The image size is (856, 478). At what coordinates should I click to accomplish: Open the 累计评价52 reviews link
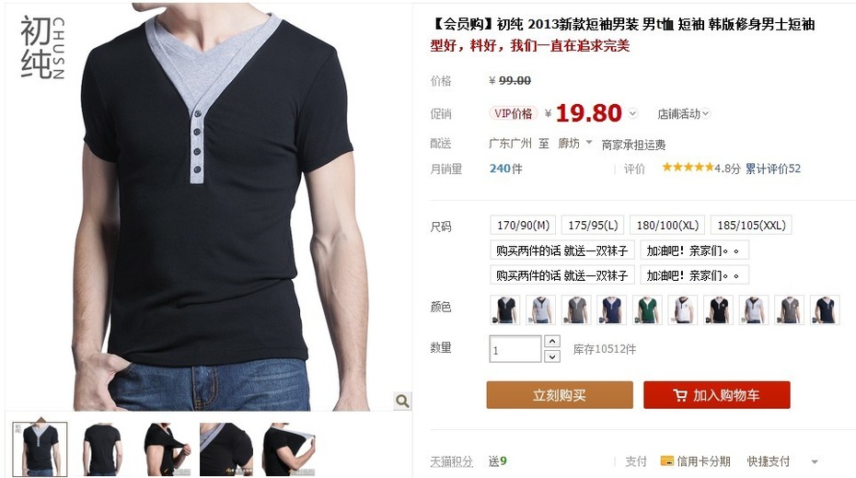pyautogui.click(x=773, y=169)
